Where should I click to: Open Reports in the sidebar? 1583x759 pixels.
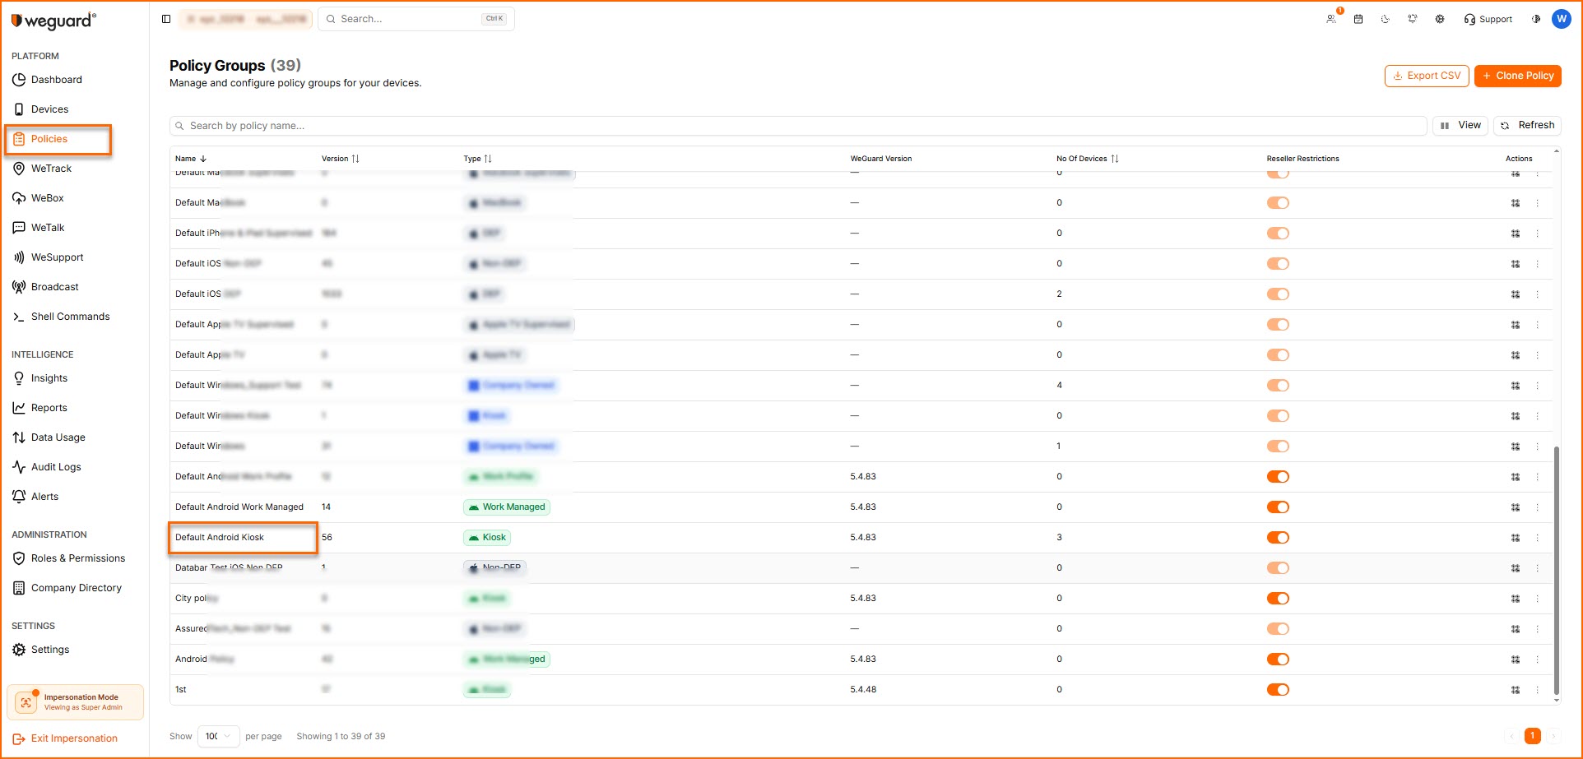click(x=49, y=408)
